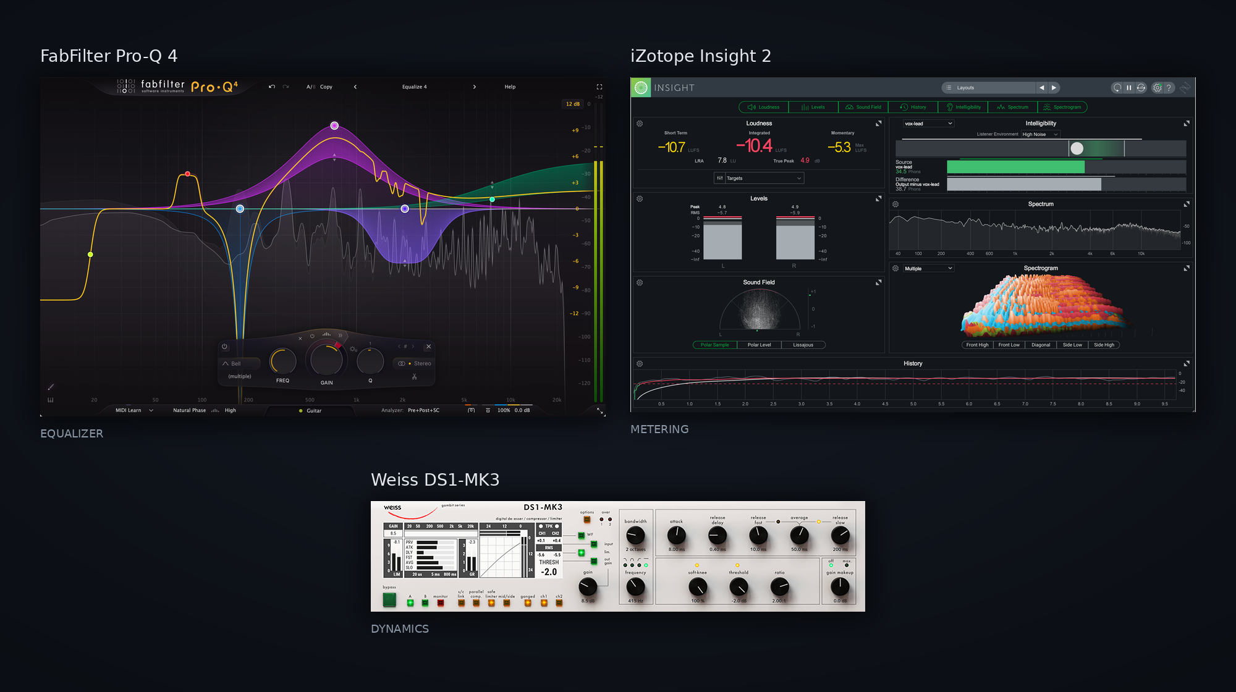Image resolution: width=1236 pixels, height=692 pixels.
Task: Click the options button on Weiss DS1-MK3
Action: [x=586, y=520]
